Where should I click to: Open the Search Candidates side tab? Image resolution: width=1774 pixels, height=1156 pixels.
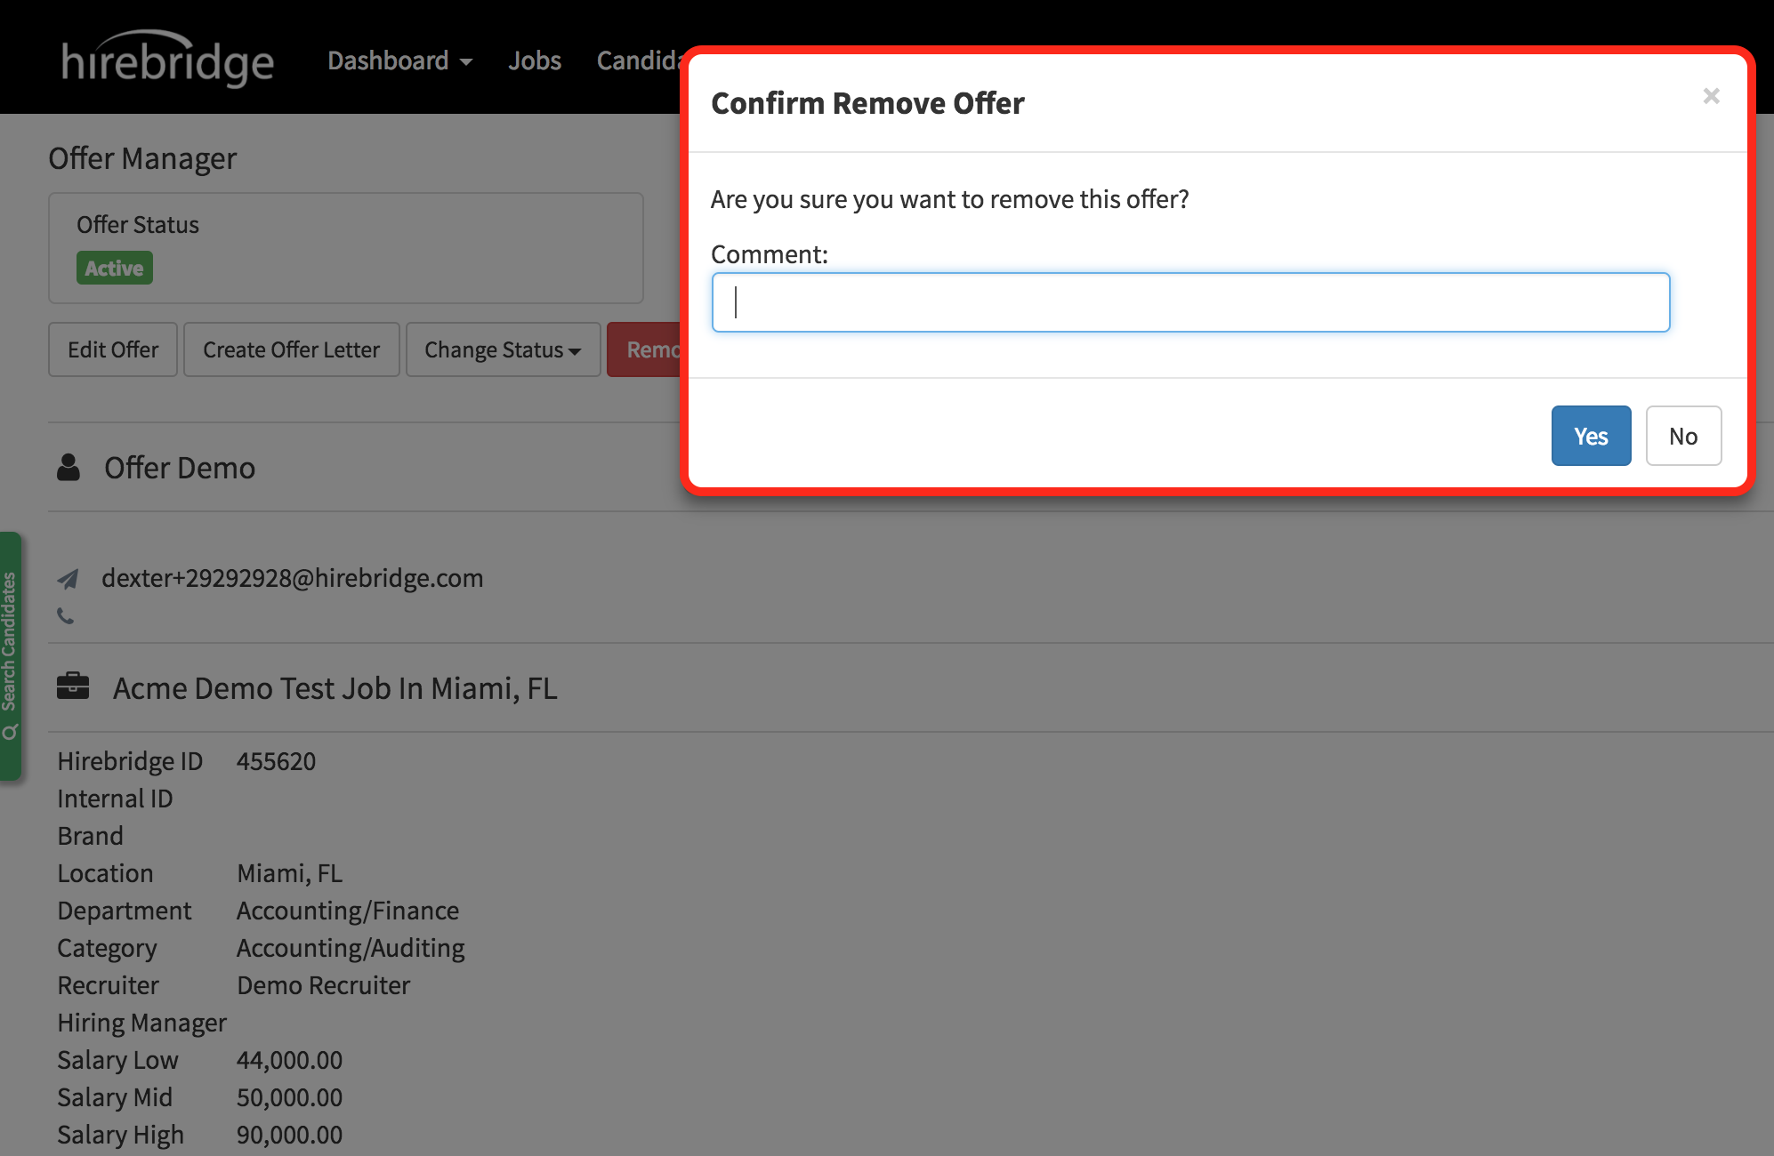10,656
